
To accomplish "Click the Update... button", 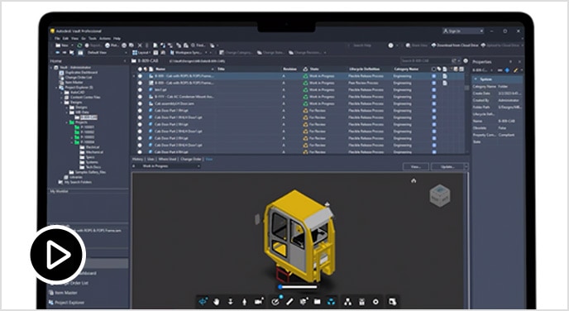I will pos(447,166).
